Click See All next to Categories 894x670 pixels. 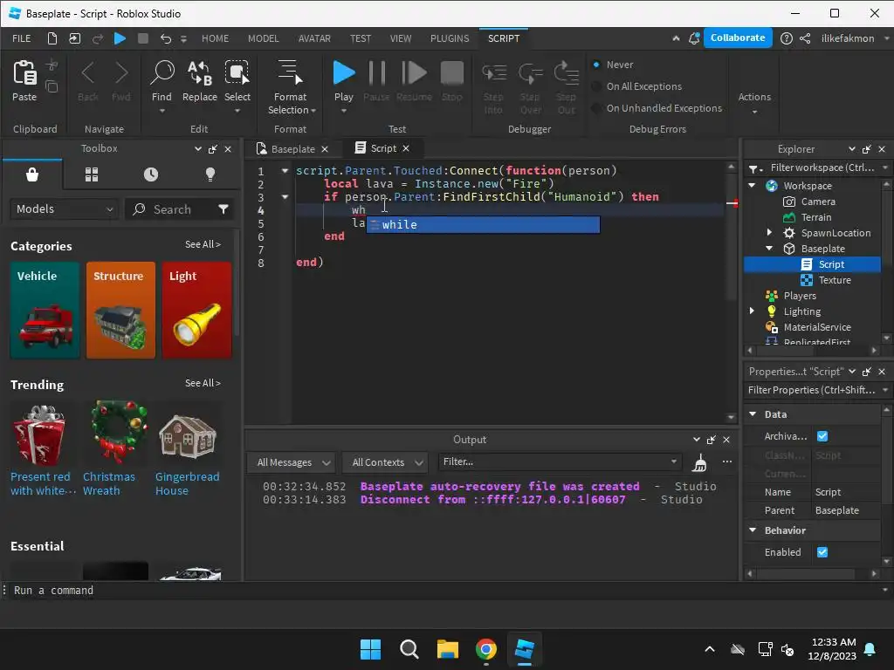point(203,245)
